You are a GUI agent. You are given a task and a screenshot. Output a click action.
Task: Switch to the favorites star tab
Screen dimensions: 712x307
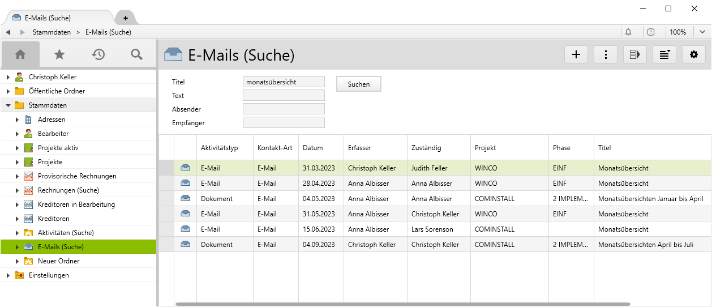[x=59, y=54]
